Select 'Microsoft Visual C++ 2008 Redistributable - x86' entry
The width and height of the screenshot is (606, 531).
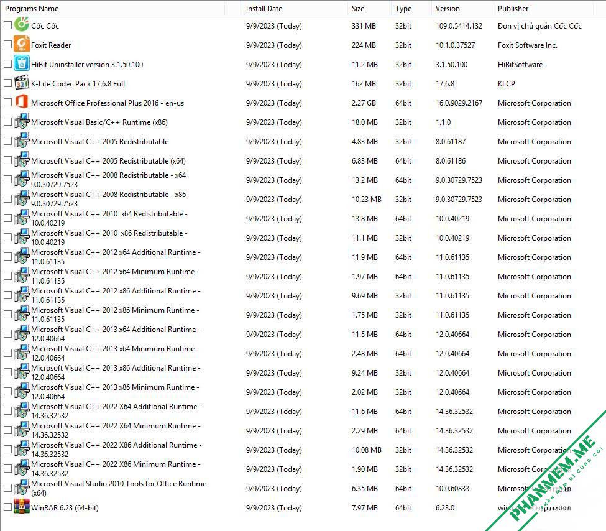[108, 199]
